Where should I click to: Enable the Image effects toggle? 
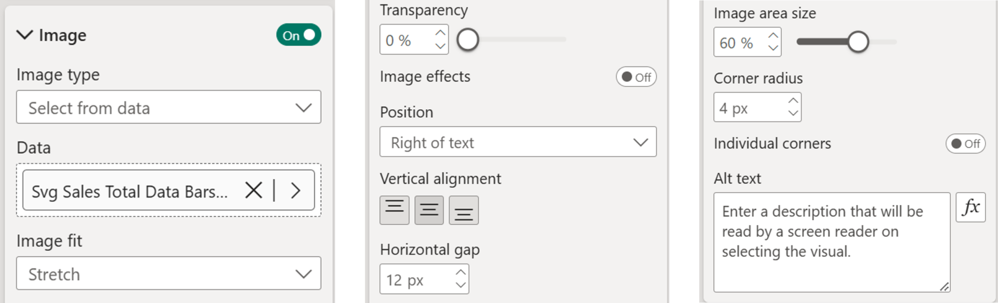[636, 77]
